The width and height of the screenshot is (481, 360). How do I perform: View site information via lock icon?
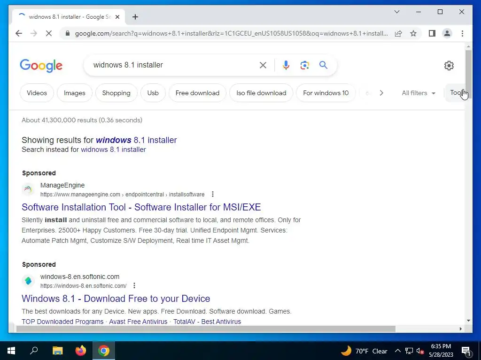[68, 33]
